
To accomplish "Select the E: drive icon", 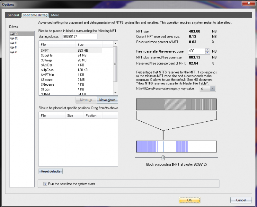I will pyautogui.click(x=12, y=43).
